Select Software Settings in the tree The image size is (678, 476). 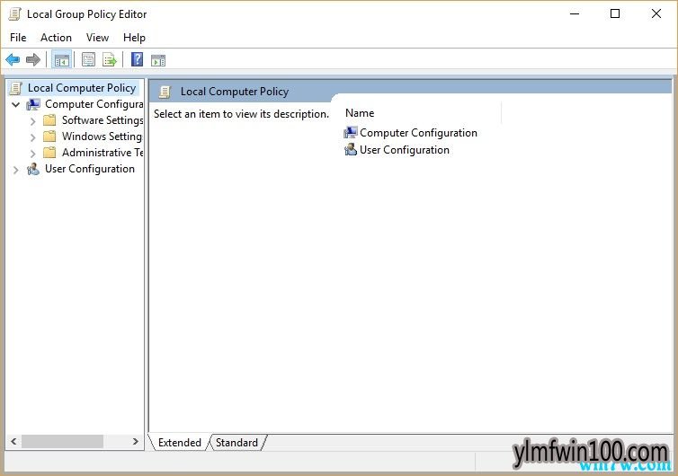(103, 120)
